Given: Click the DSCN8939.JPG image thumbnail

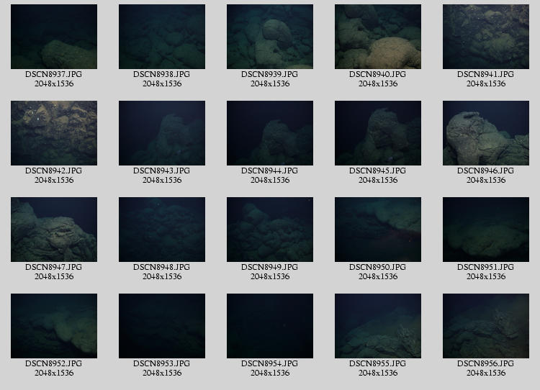Looking at the screenshot, I should (270, 37).
